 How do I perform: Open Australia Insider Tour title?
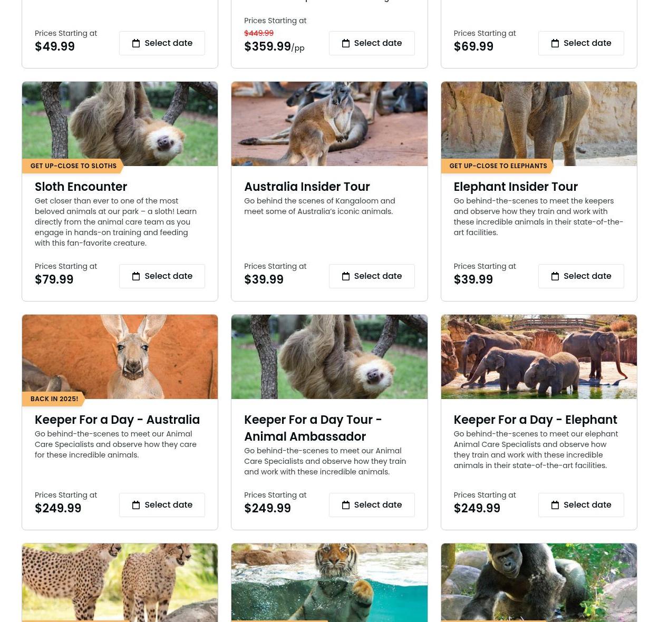pyautogui.click(x=307, y=187)
